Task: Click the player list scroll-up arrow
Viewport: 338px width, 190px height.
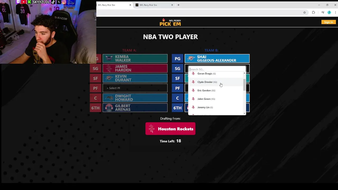Action: click(x=245, y=73)
